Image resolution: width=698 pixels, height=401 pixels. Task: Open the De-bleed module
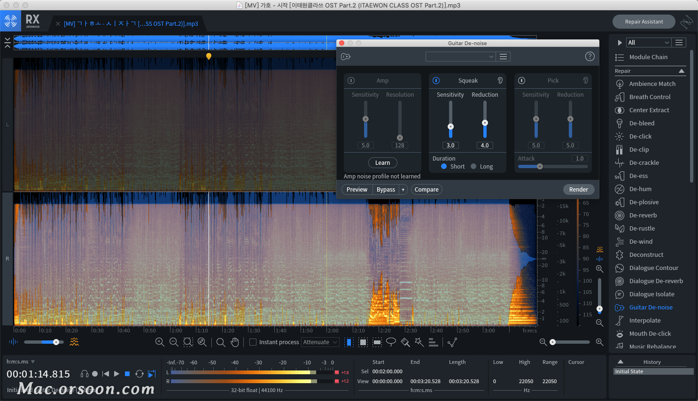[642, 123]
